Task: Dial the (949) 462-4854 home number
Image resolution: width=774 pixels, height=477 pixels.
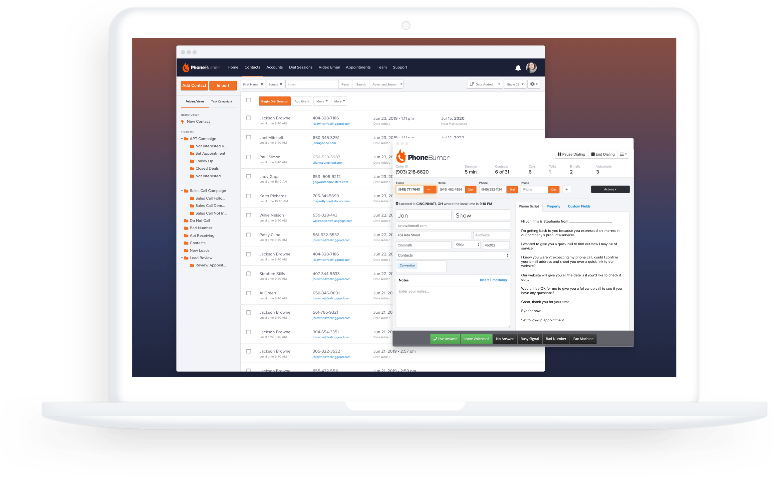Action: (470, 189)
